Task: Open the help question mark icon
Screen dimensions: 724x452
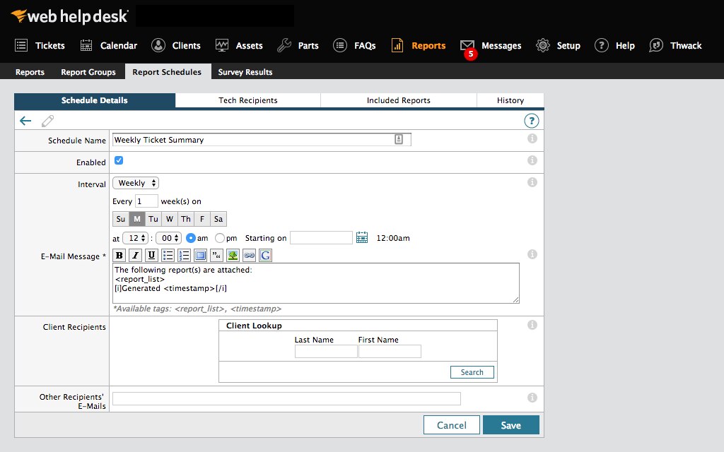Action: click(x=531, y=120)
